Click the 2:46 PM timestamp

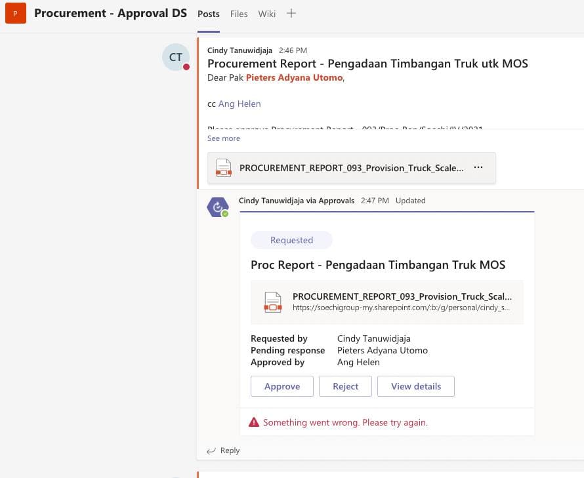(x=293, y=50)
